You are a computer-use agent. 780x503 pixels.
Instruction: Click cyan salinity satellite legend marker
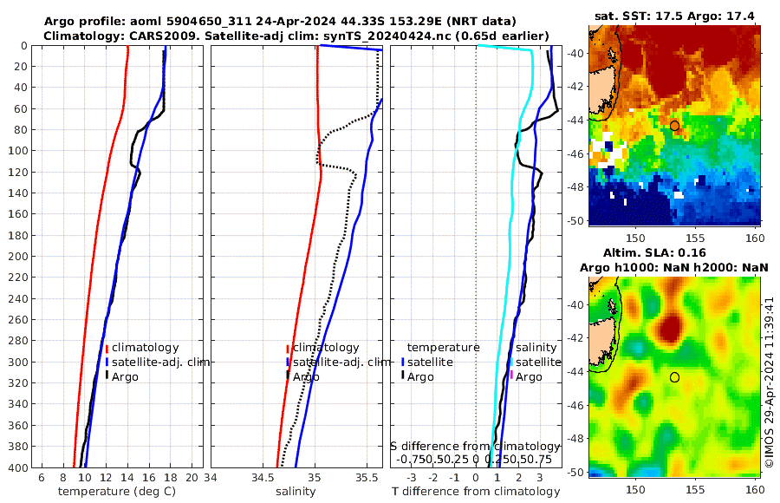click(x=511, y=362)
